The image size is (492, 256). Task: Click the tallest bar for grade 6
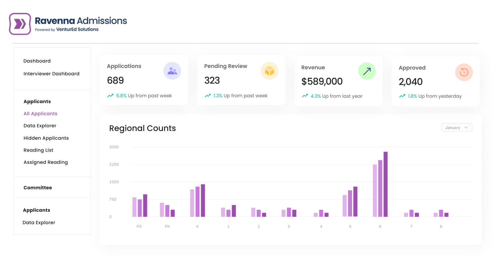pyautogui.click(x=386, y=184)
